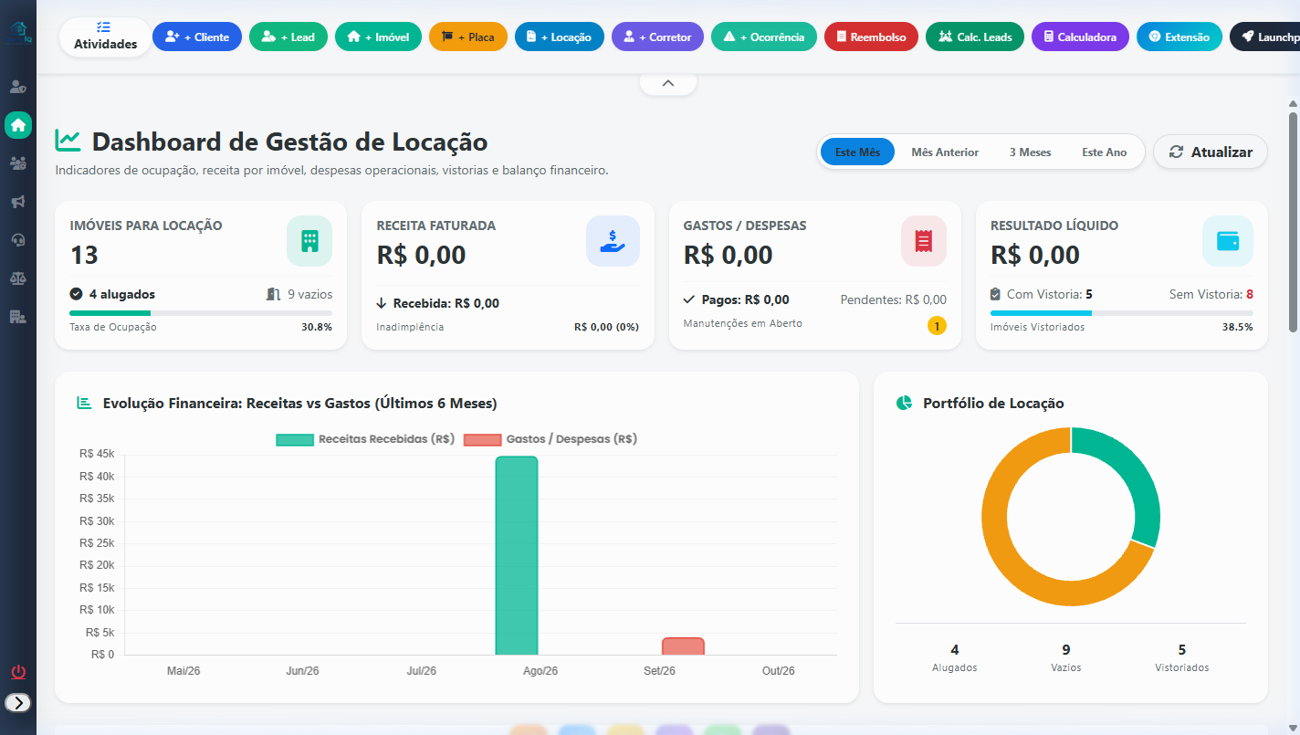
Task: Open the Calculadora button
Action: (1080, 37)
